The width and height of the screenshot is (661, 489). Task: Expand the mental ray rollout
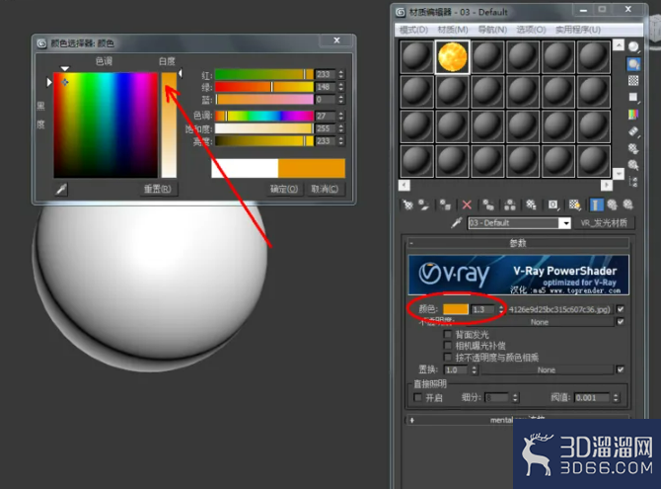(x=517, y=419)
